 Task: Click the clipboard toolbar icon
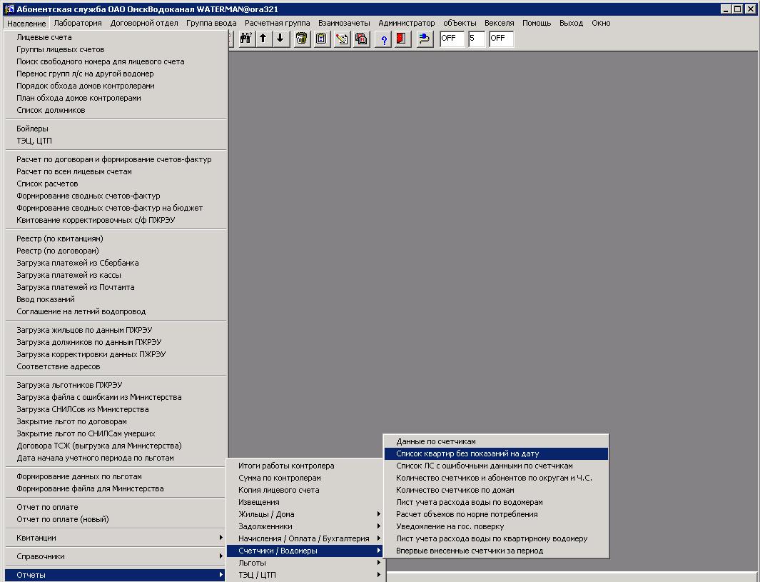[x=322, y=39]
